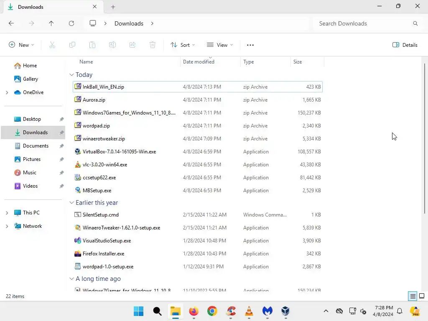This screenshot has width=428, height=321.
Task: Click the vertical scrollbar of file list
Action: pos(425,138)
